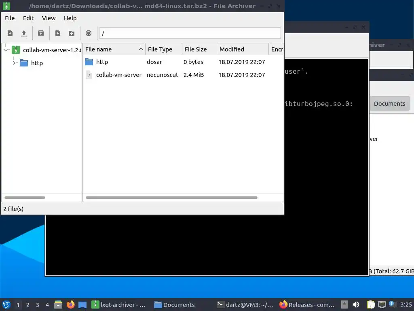Switch to lxqt-archiver taskbar entry
This screenshot has height=311, width=414.
pos(118,305)
